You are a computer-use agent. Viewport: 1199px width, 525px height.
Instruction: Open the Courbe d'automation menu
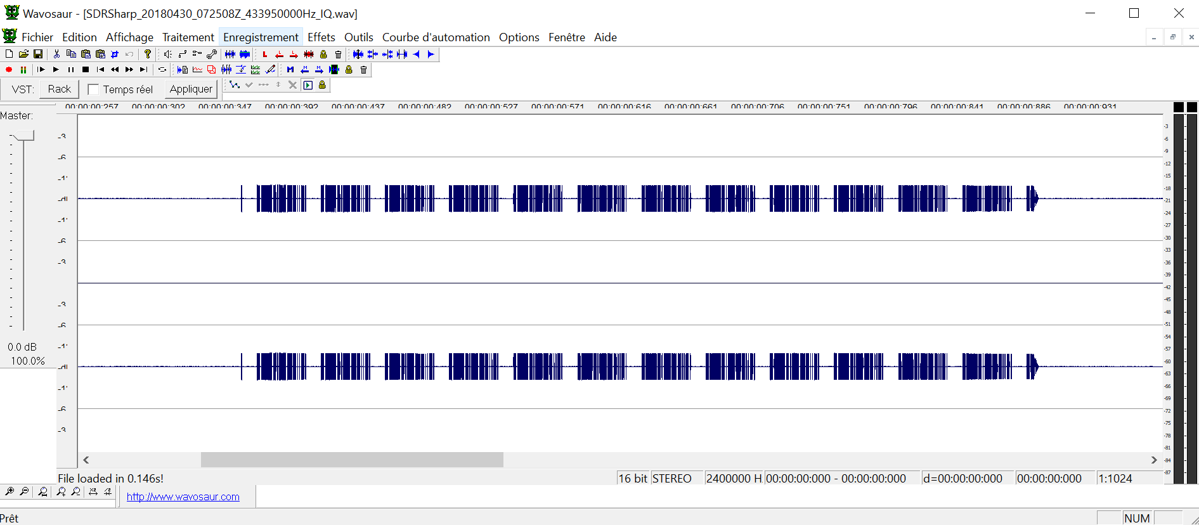pyautogui.click(x=436, y=37)
